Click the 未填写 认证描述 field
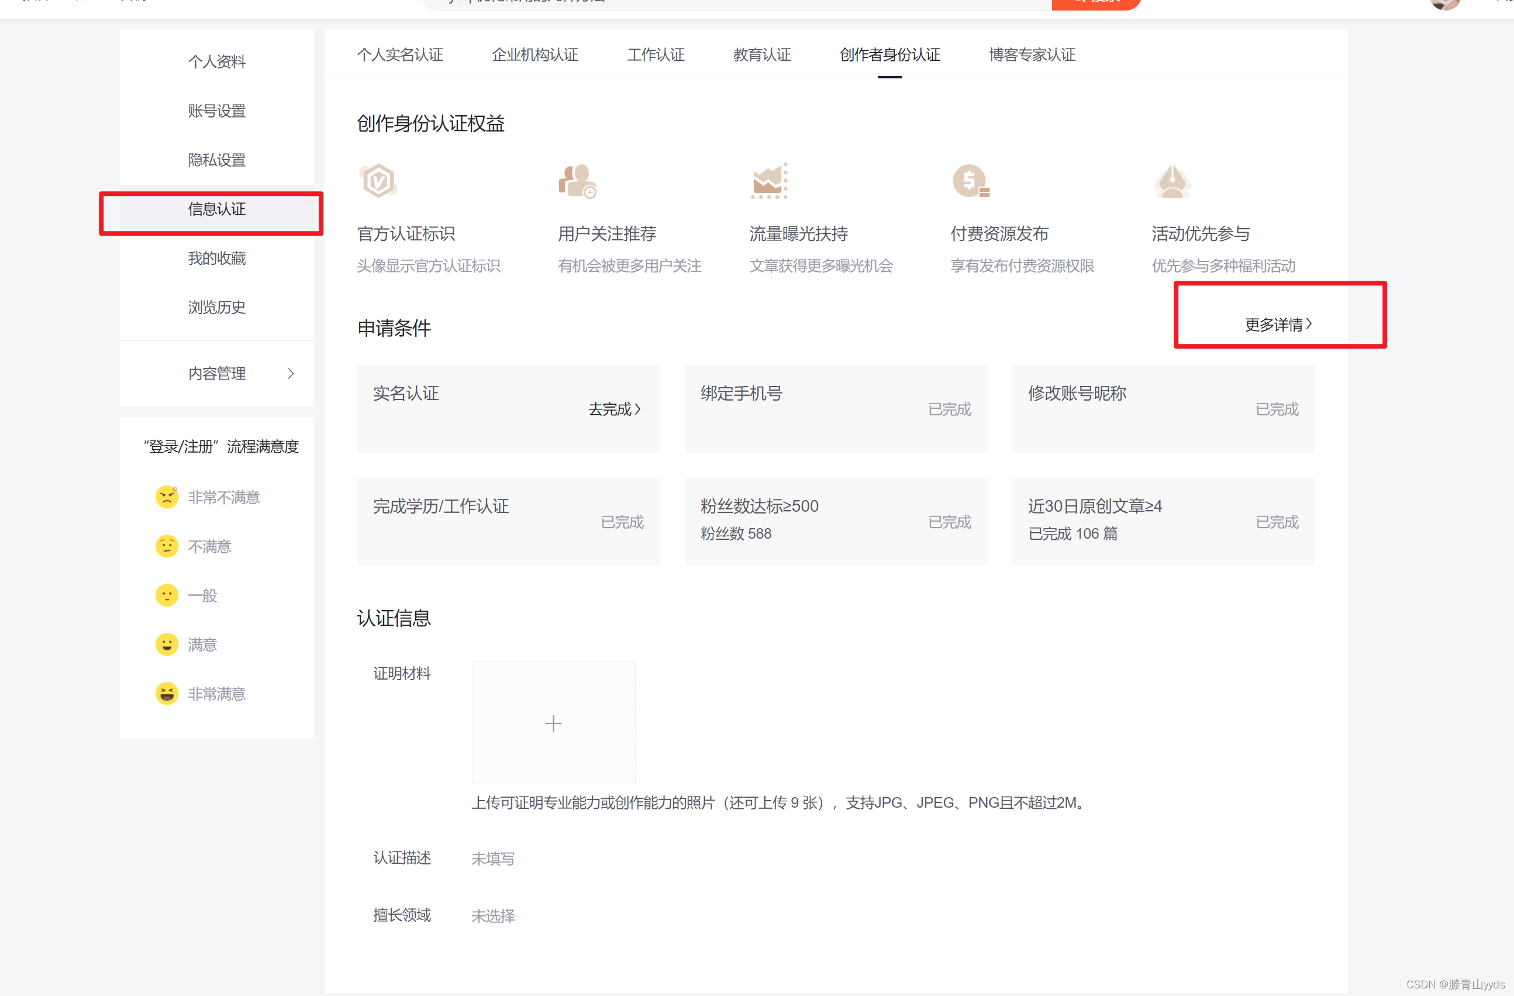1514x996 pixels. (493, 859)
